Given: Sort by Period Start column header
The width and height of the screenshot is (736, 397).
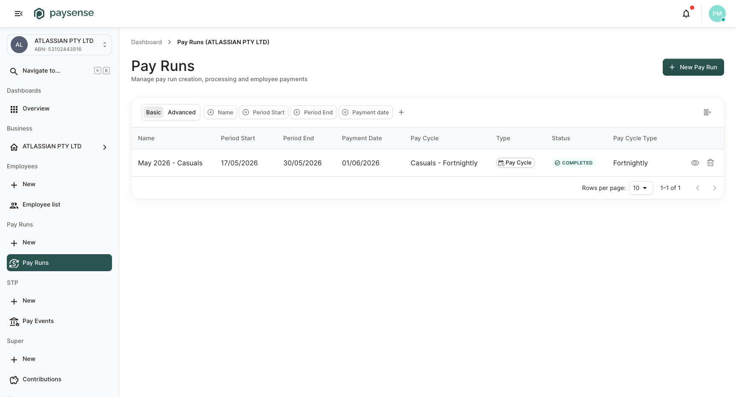Looking at the screenshot, I should pyautogui.click(x=238, y=138).
